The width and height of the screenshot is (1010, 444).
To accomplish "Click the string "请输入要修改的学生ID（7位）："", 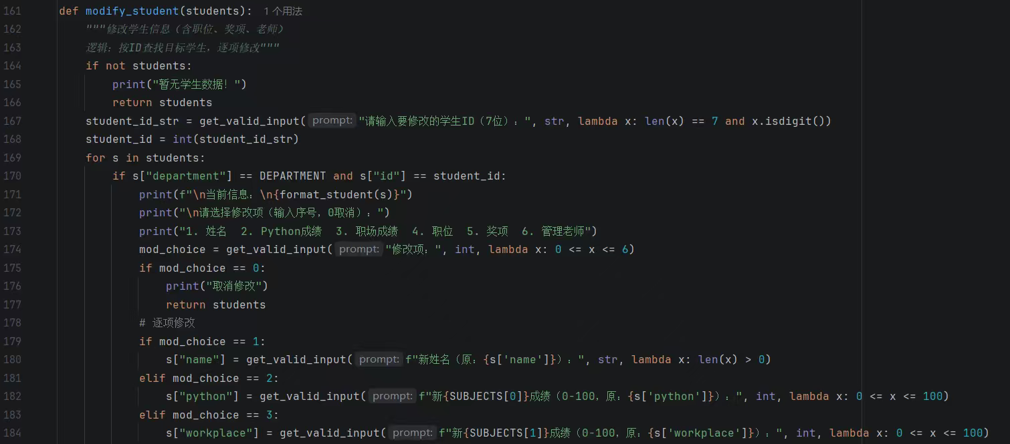I will click(445, 121).
